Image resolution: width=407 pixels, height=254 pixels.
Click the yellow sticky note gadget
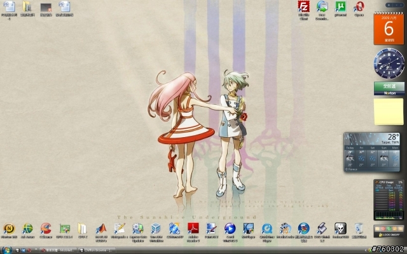coord(389,112)
